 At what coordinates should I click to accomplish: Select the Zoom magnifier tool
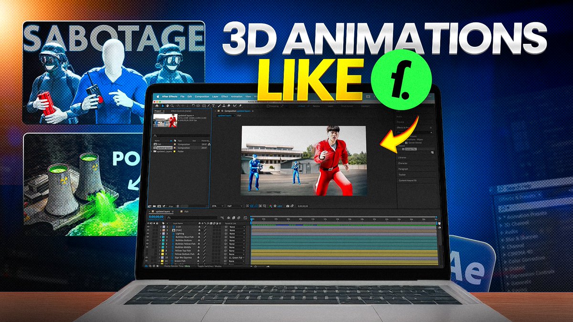[x=172, y=106]
